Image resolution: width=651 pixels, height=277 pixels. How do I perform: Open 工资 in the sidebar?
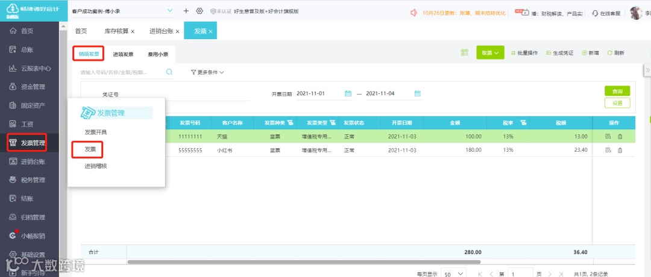(27, 124)
